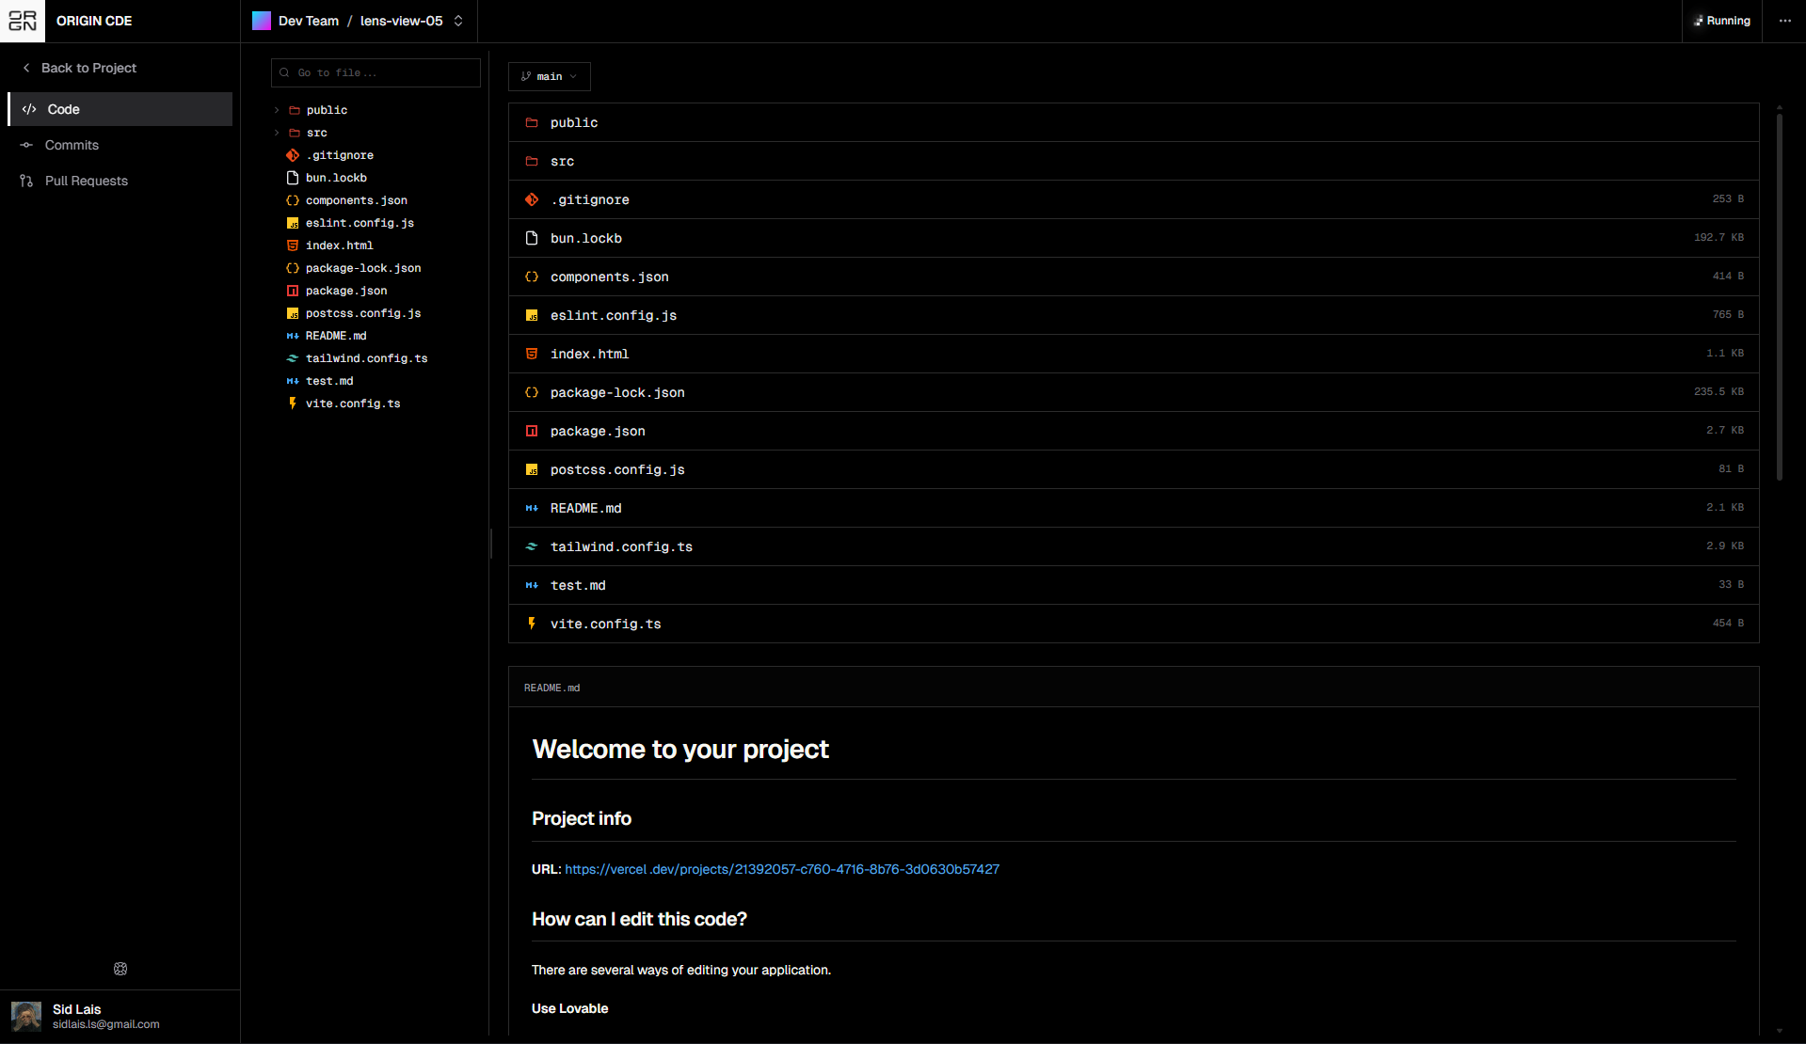Click the theme icon above user profile

click(x=120, y=969)
